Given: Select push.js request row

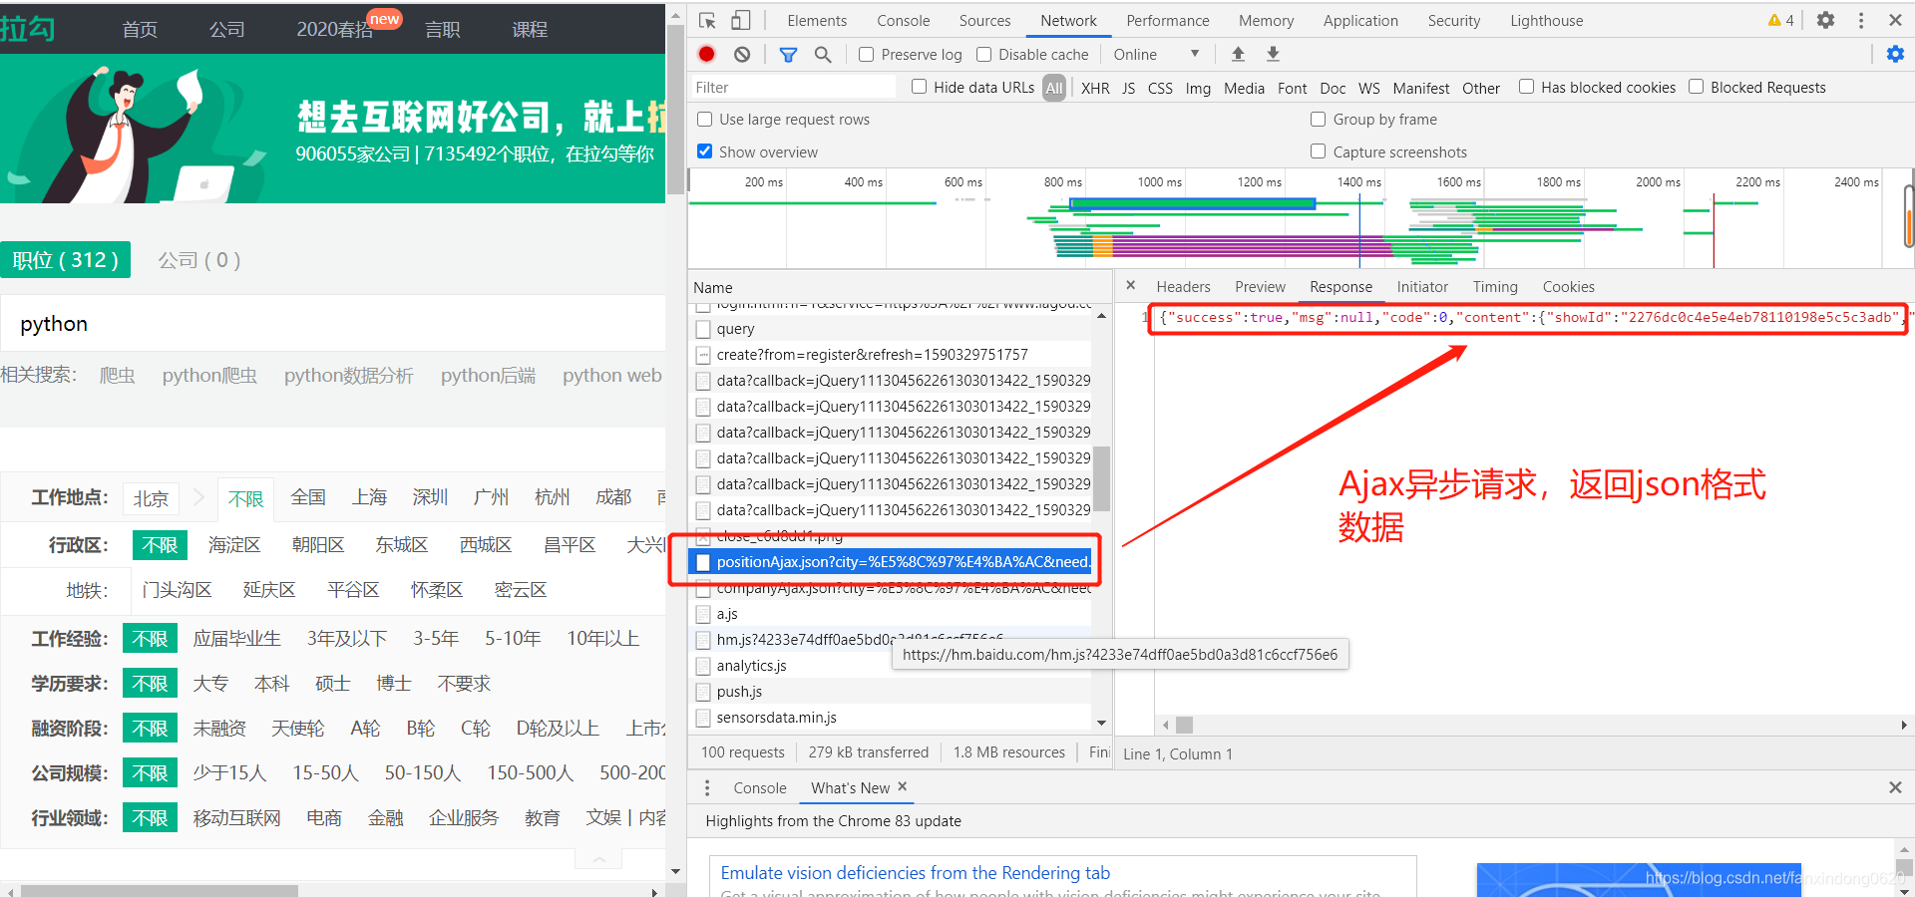Looking at the screenshot, I should coord(892,692).
